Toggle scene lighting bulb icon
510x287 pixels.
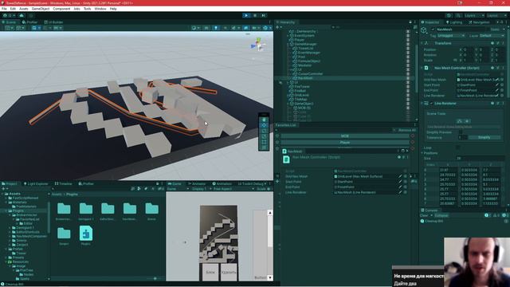click(215, 28)
